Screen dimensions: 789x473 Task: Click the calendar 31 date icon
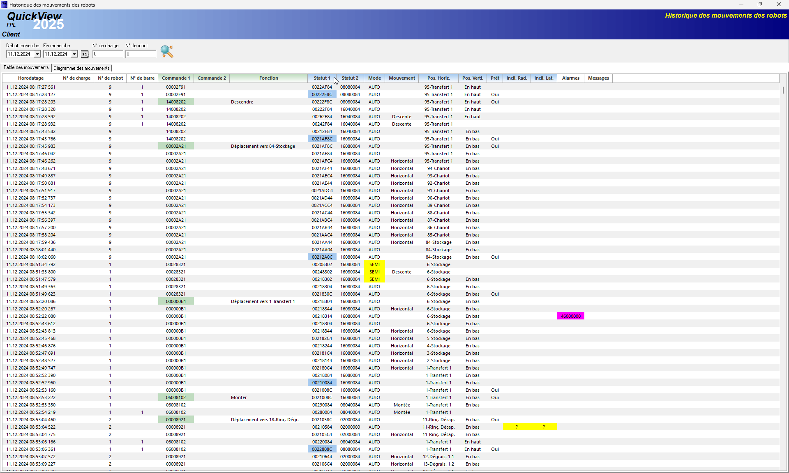coord(85,54)
